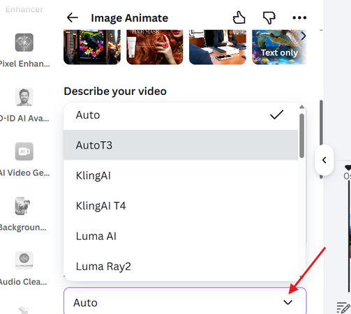Image resolution: width=351 pixels, height=314 pixels.
Task: Open the Pixel Enhancer app
Action: [x=24, y=50]
